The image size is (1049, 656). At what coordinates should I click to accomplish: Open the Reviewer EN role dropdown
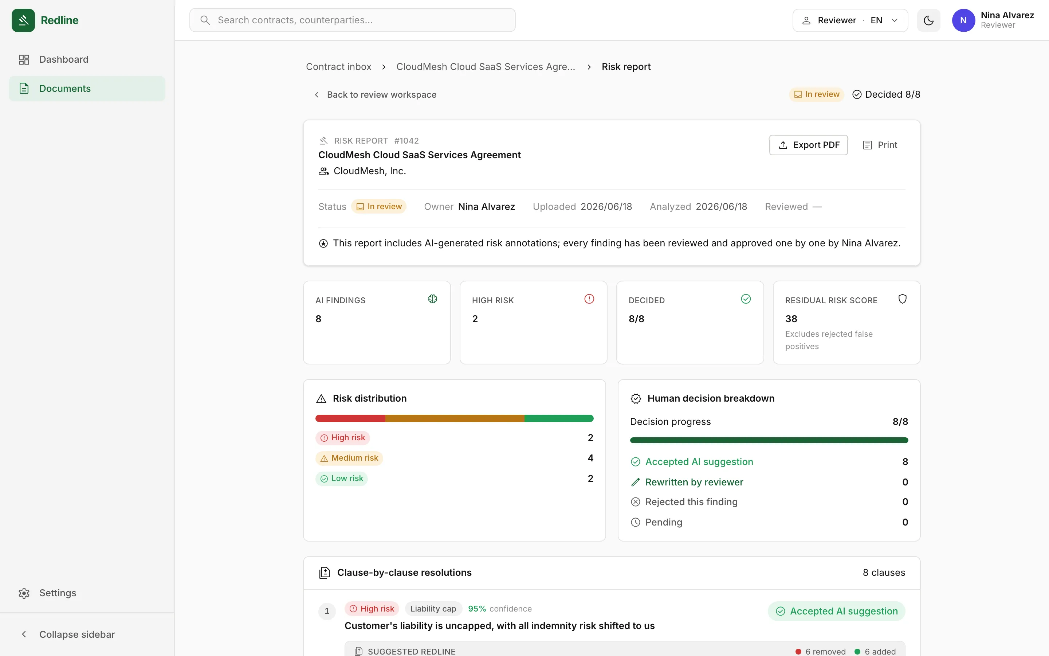coord(850,20)
